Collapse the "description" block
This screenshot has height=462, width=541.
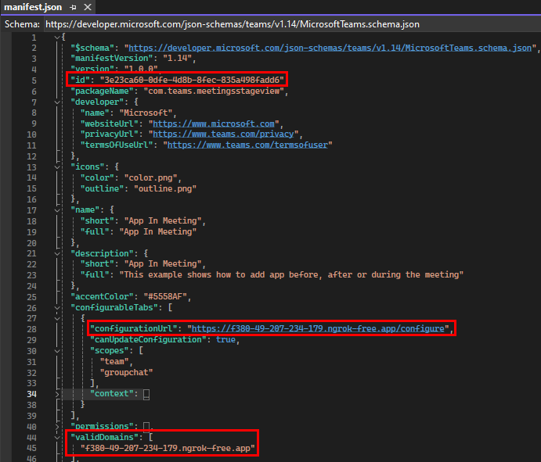[57, 253]
